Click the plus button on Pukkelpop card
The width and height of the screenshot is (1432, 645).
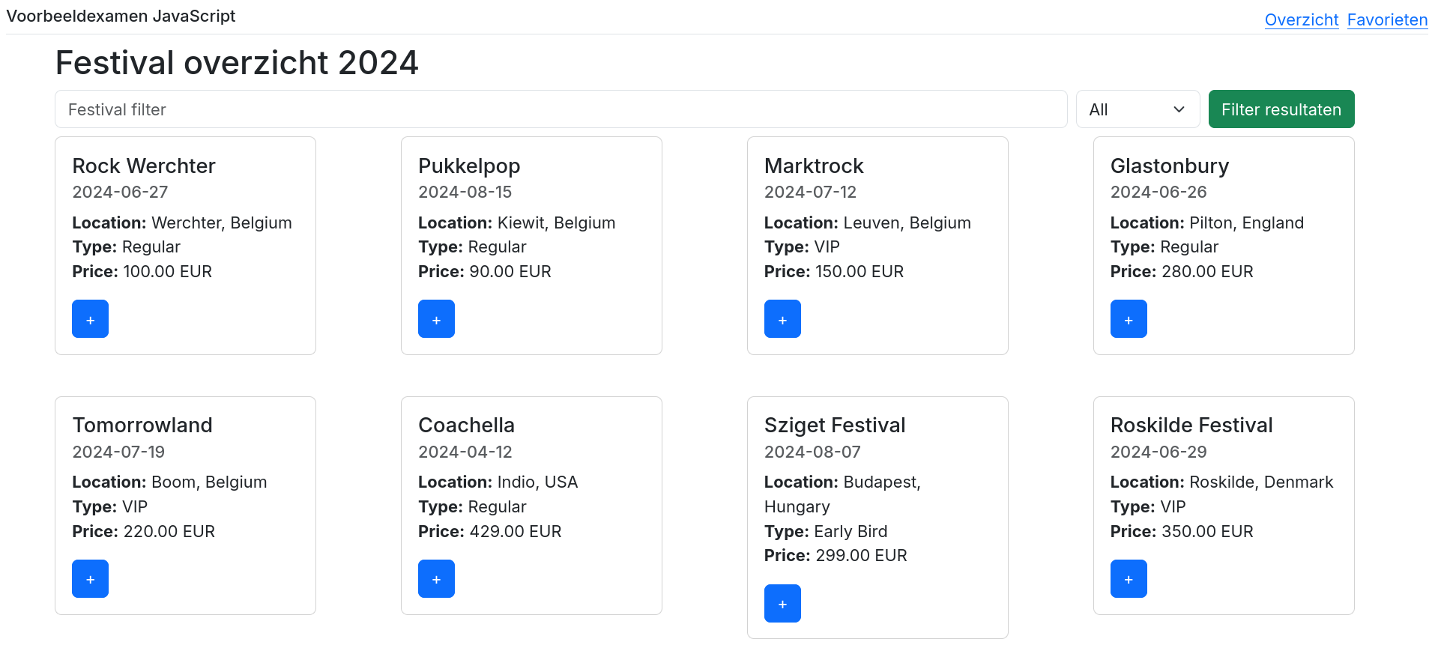[x=436, y=319]
